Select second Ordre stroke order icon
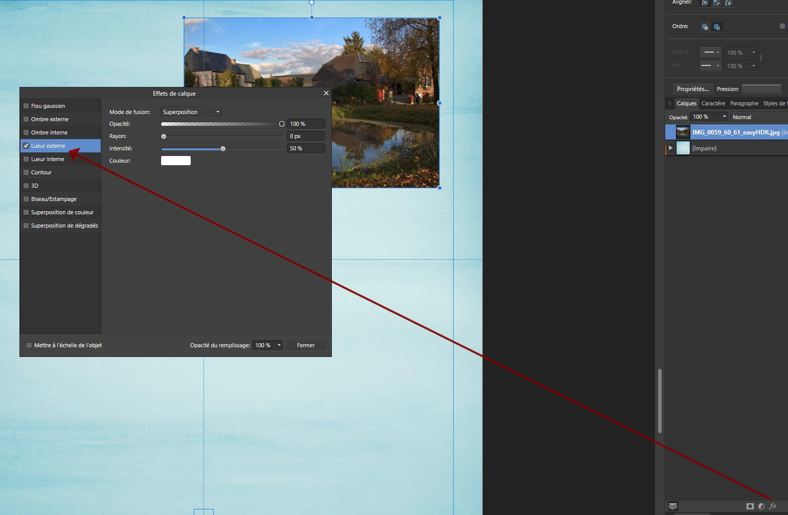 click(x=717, y=27)
